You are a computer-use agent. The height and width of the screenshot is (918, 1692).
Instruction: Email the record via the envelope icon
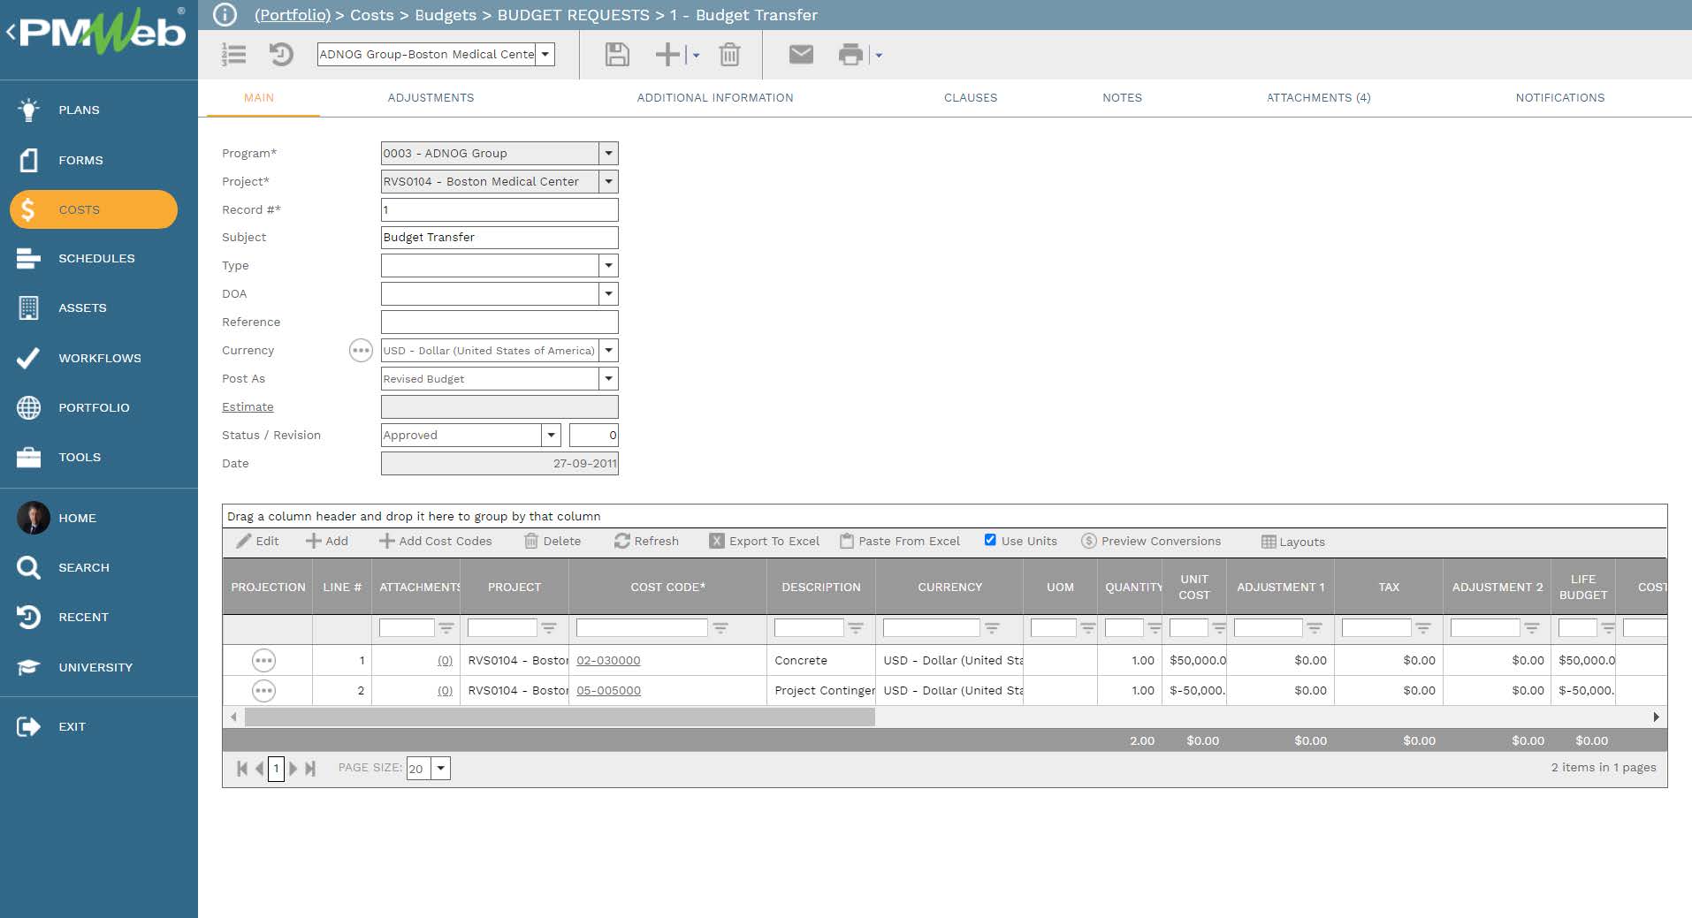801,55
